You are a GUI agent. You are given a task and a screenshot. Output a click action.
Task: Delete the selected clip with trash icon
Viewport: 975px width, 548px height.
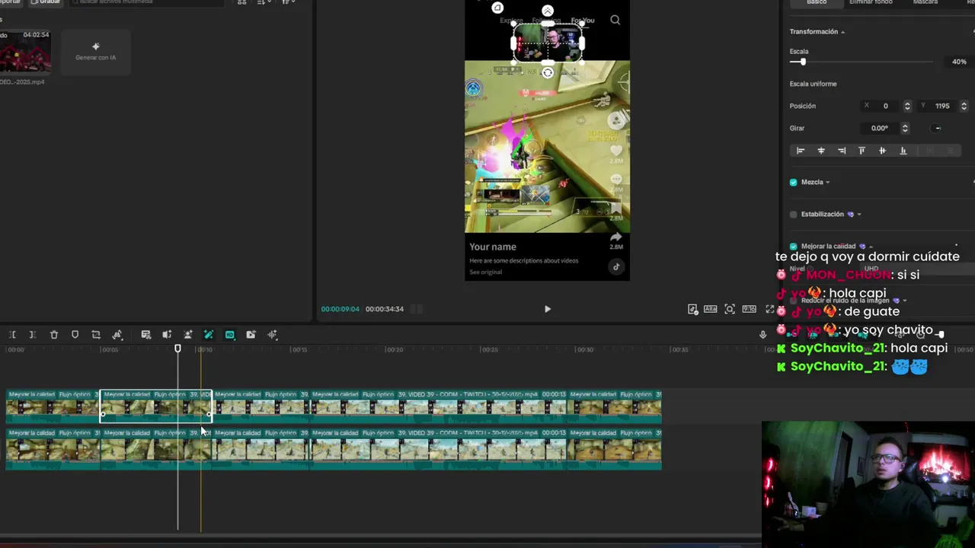(54, 335)
